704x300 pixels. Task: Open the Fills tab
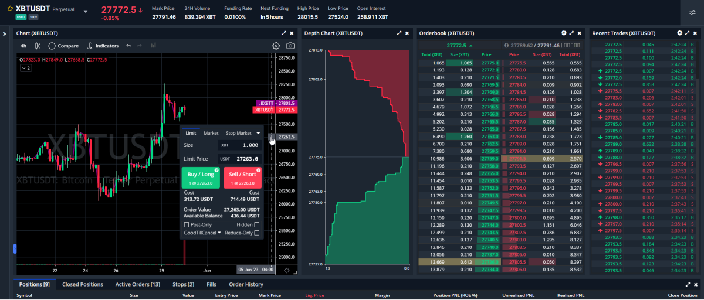tap(211, 284)
